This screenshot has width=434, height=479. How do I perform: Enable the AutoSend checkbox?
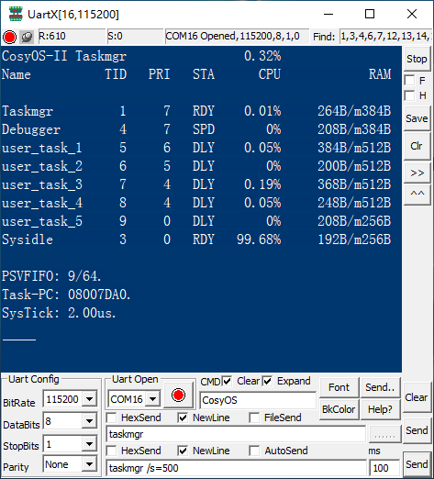[x=254, y=451]
